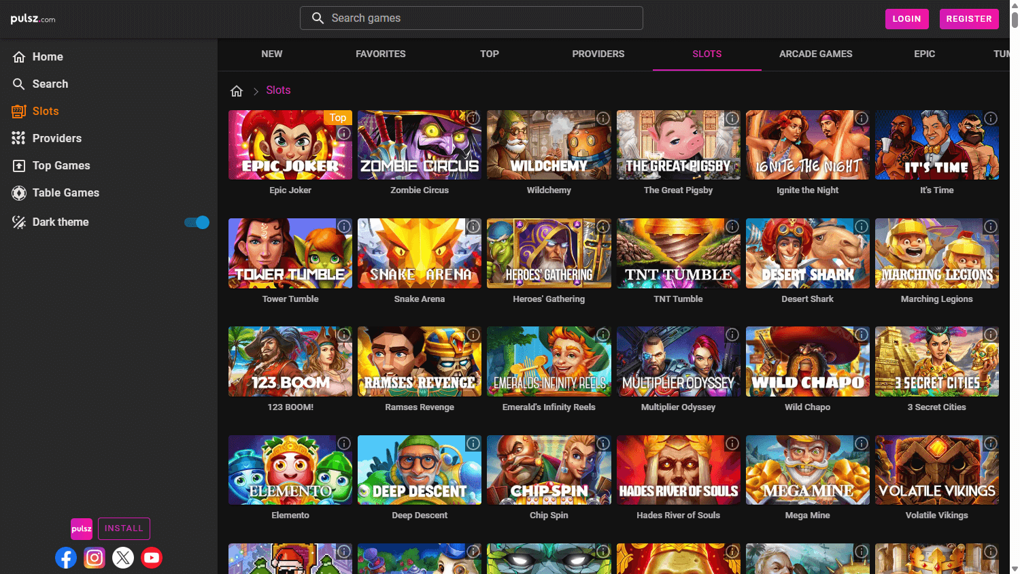1020x574 pixels.
Task: Click the Home icon in the breadcrumb
Action: 236,89
